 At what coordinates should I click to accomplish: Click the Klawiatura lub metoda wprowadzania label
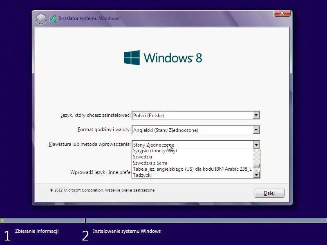click(x=90, y=144)
